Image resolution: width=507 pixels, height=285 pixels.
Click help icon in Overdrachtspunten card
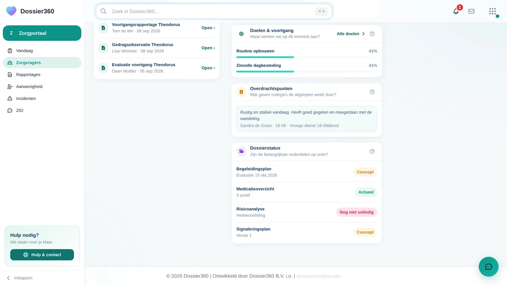[372, 92]
